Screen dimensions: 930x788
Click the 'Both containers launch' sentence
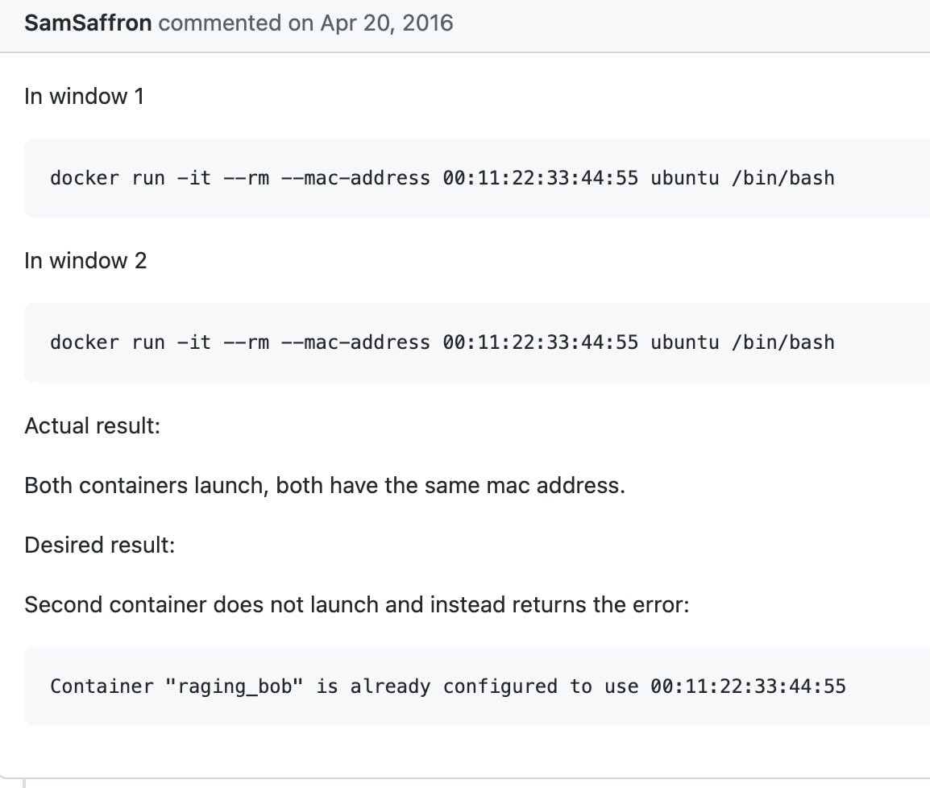[x=325, y=486]
